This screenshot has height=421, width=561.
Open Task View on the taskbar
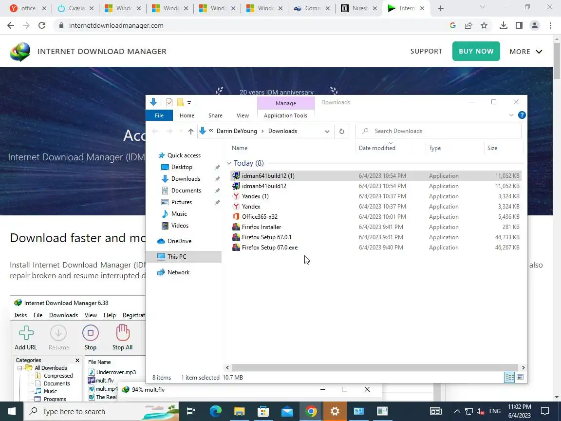(191, 411)
